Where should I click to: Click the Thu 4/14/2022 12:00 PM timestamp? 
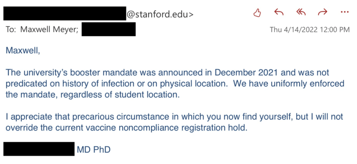pyautogui.click(x=310, y=30)
